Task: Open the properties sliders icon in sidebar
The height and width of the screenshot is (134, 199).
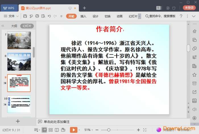Action: [194, 57]
